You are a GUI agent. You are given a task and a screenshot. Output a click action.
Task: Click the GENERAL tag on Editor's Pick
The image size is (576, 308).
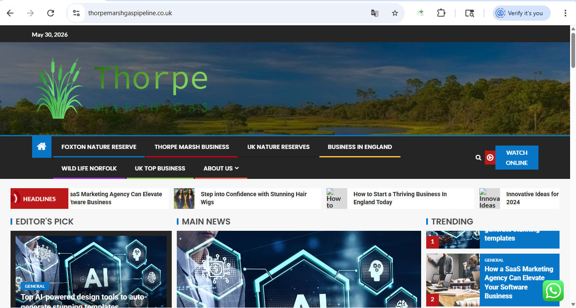[x=35, y=286]
